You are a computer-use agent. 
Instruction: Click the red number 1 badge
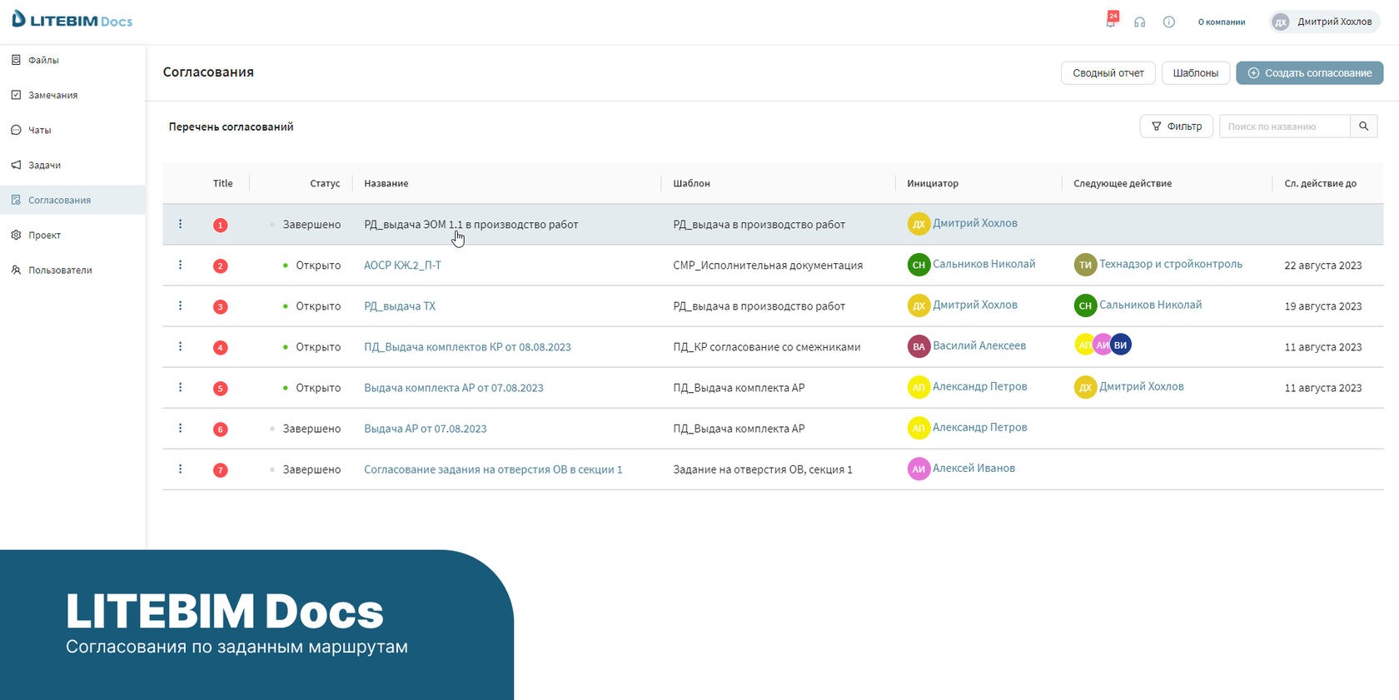220,225
